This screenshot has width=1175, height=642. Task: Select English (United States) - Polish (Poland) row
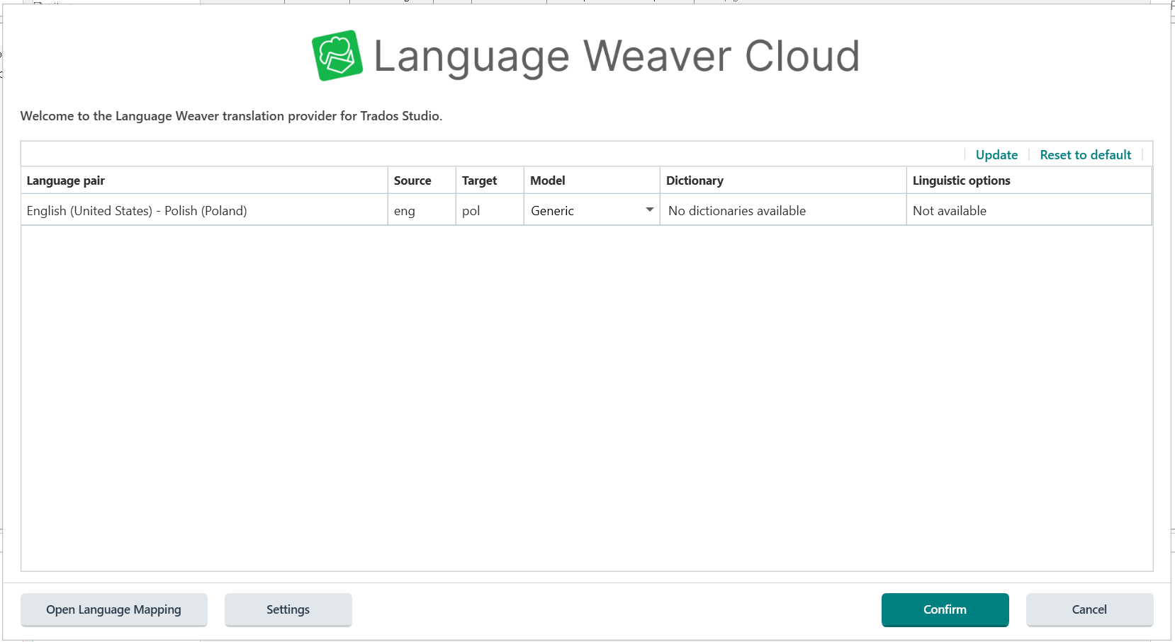tap(586, 210)
